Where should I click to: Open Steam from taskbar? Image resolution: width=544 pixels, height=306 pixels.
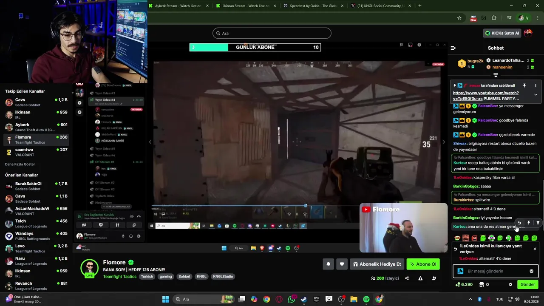coord(304,299)
